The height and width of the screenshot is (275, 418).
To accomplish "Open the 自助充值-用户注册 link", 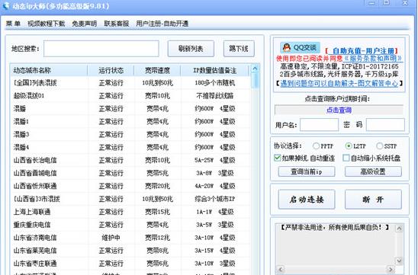I will click(x=363, y=51).
